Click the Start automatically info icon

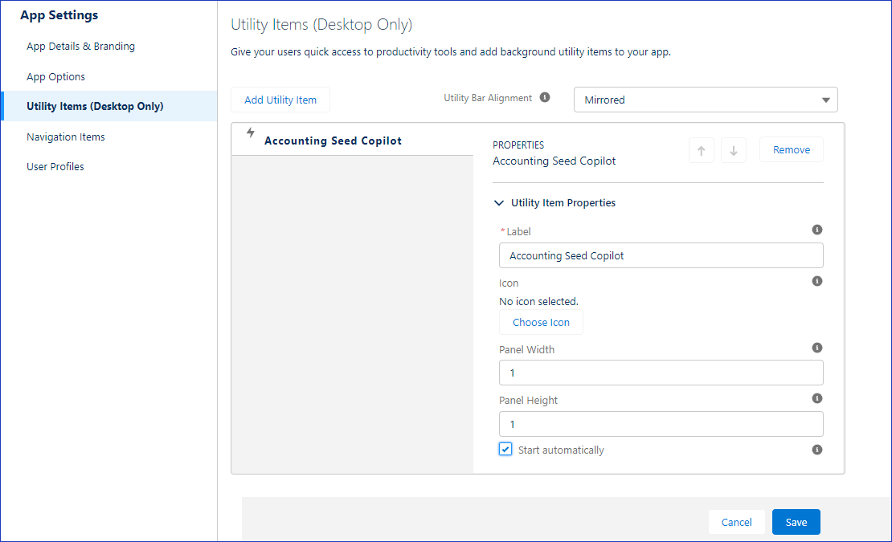(x=817, y=450)
